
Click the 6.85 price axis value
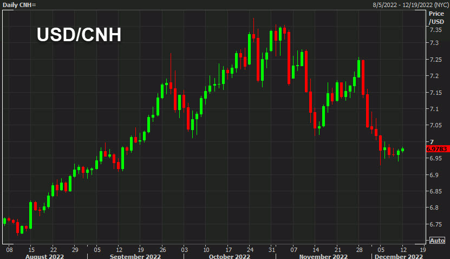[x=436, y=191]
